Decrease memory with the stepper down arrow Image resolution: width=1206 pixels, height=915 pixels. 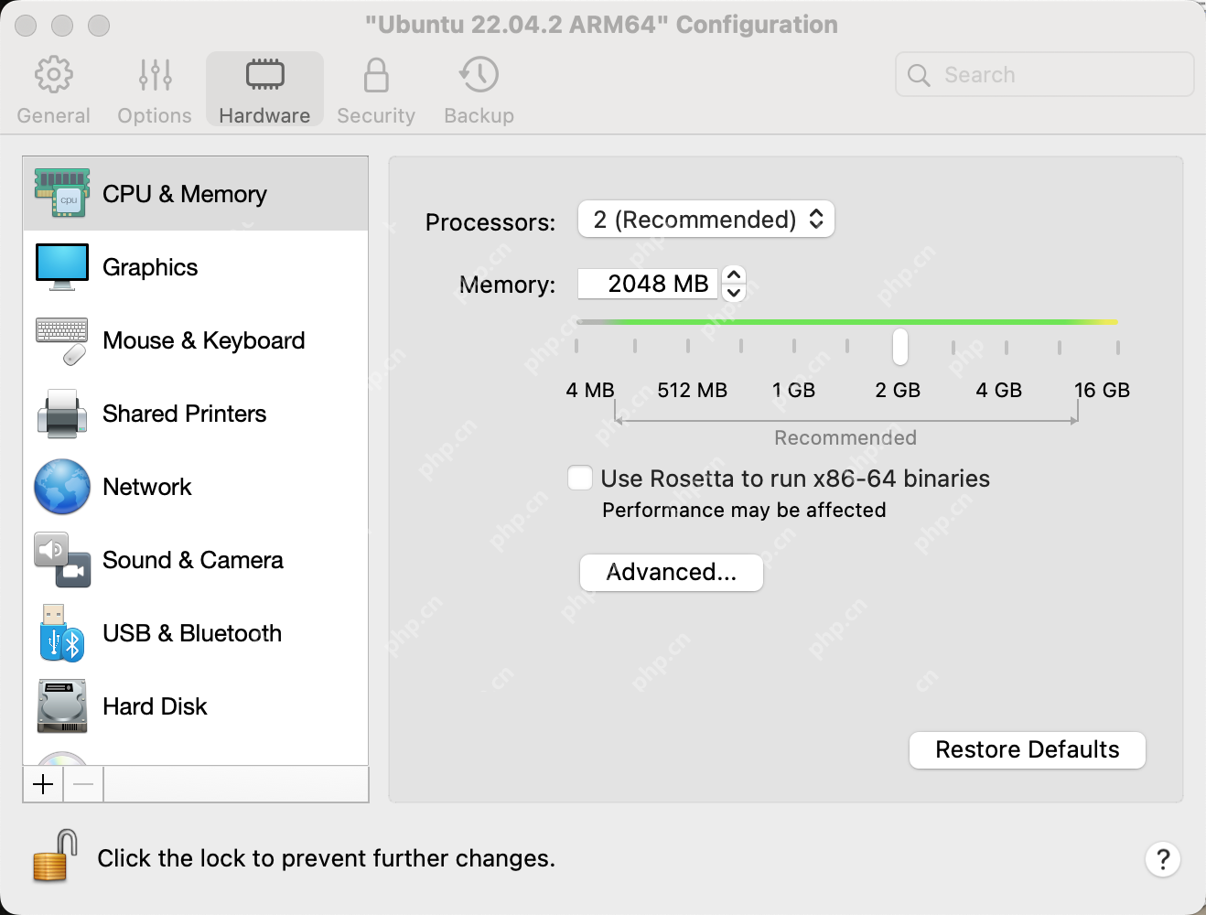coord(734,293)
